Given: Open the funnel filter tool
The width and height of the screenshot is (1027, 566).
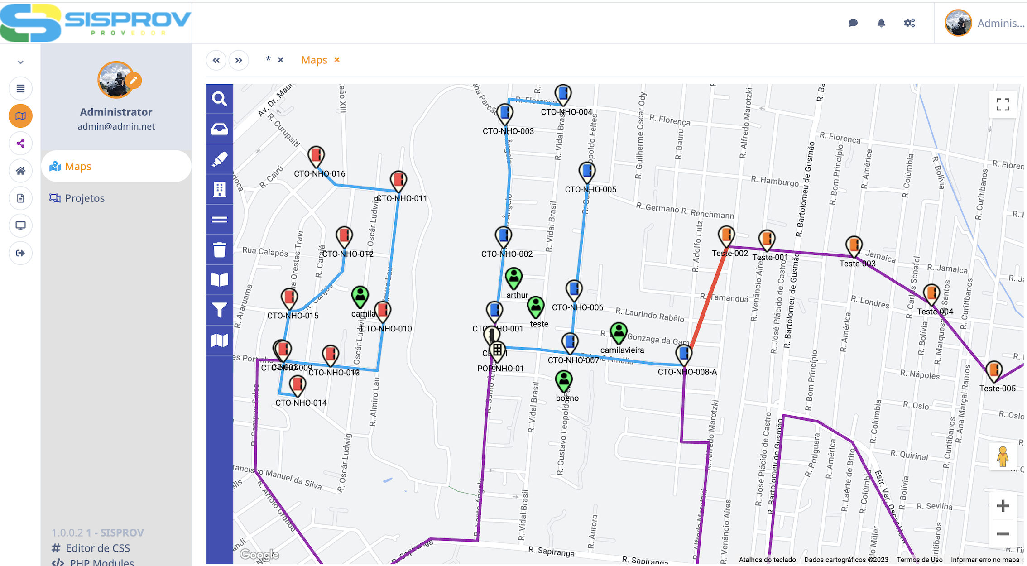Looking at the screenshot, I should pos(220,310).
